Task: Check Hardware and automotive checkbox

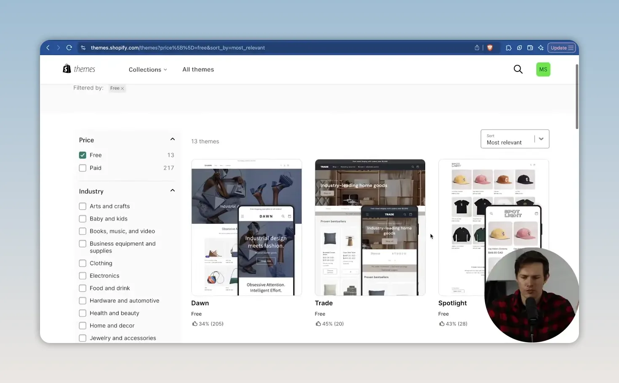Action: 83,301
